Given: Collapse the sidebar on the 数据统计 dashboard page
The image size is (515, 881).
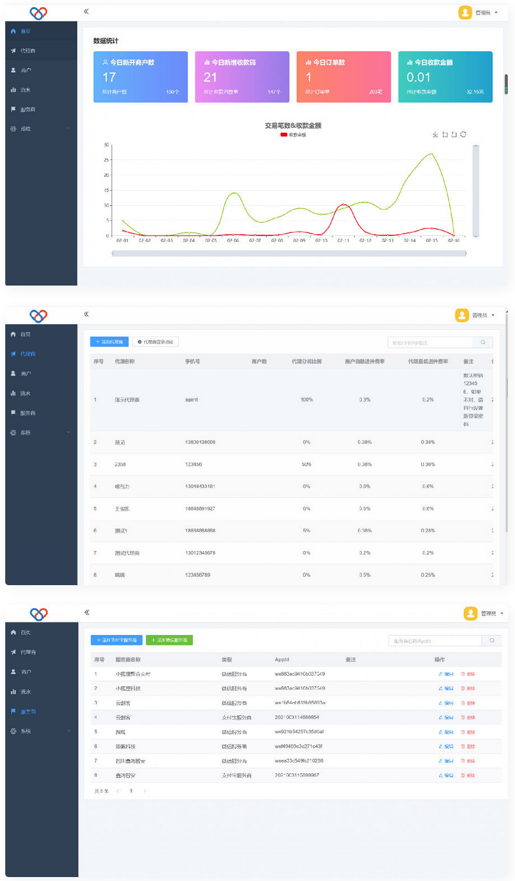Looking at the screenshot, I should [x=86, y=12].
